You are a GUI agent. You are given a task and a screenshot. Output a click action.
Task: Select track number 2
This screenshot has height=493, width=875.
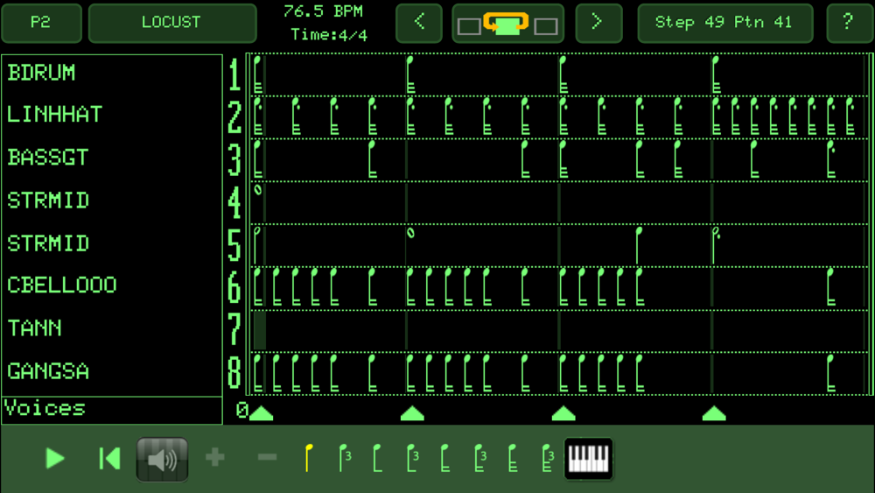(x=234, y=117)
